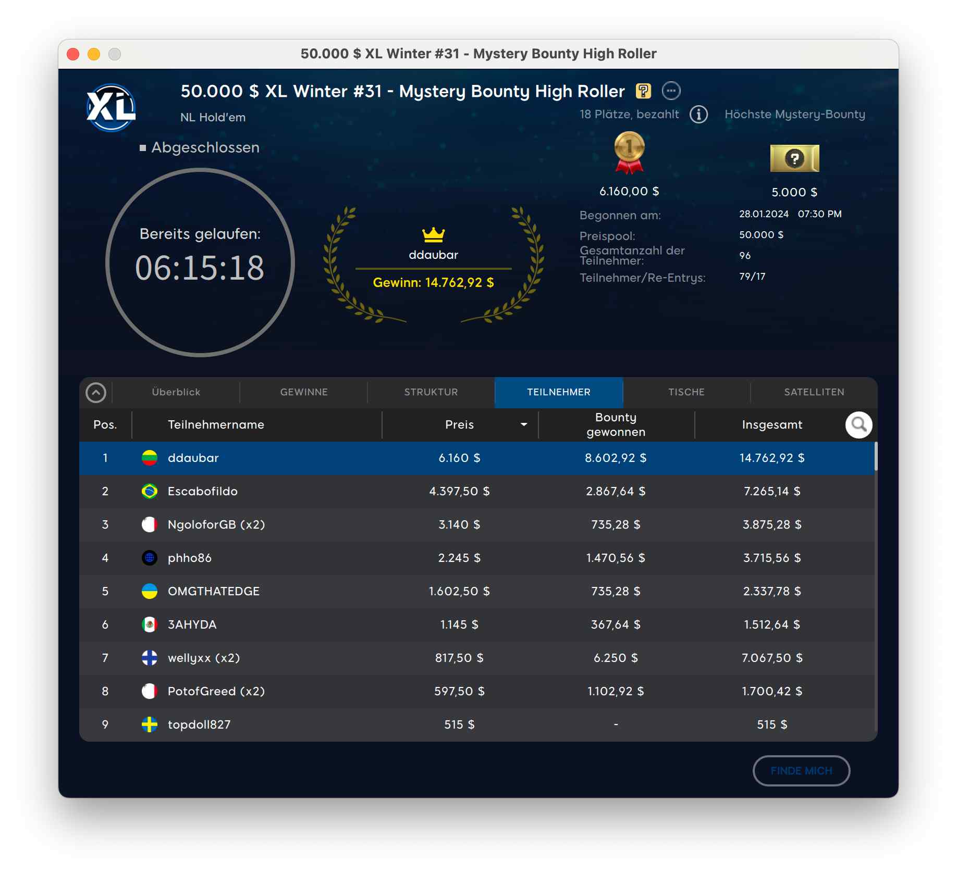Screen dimensions: 957x875
Task: Click the winner crown icon
Action: click(x=433, y=235)
